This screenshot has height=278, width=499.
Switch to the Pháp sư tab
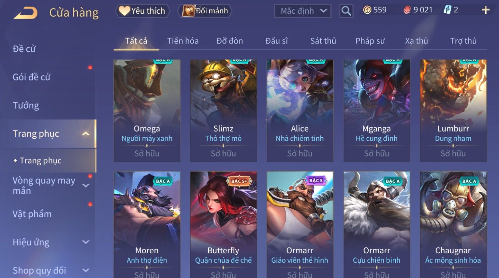(370, 41)
